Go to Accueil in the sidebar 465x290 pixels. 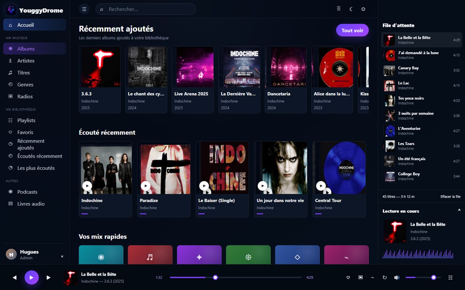(x=35, y=25)
